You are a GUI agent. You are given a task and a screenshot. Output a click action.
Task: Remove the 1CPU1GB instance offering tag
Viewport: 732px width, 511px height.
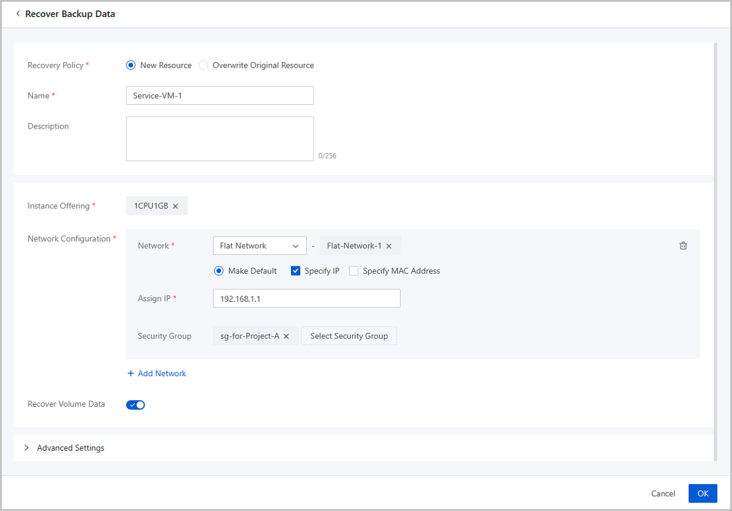175,205
